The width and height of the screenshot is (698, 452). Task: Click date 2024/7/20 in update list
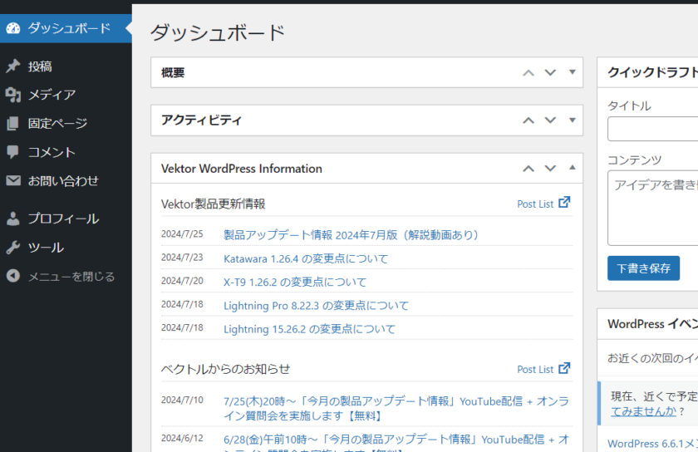[182, 281]
